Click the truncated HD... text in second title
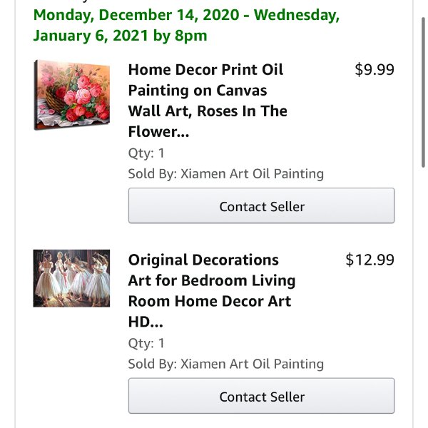Viewport: 428px width, 428px height. 146,322
